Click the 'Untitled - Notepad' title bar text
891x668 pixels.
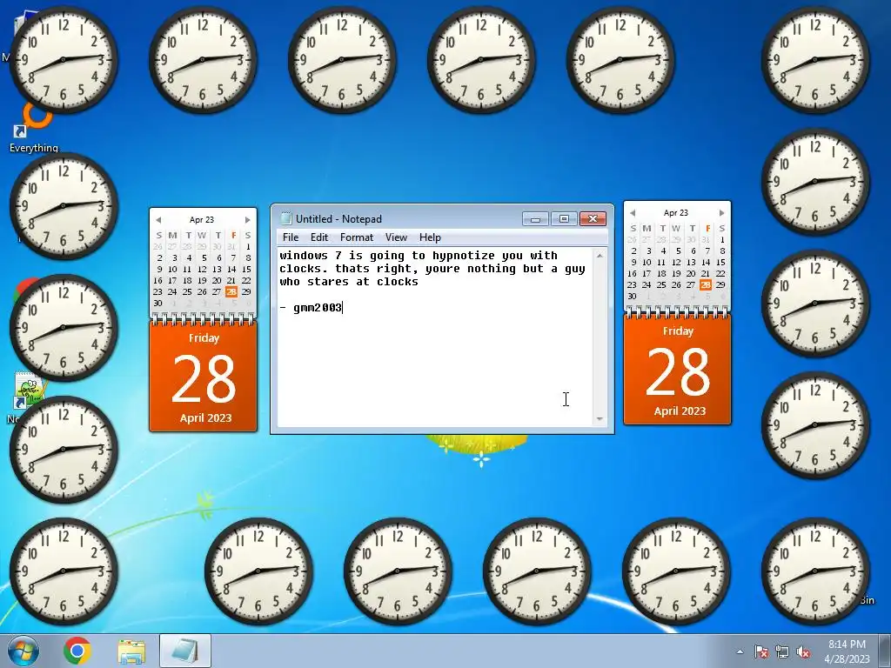(338, 218)
